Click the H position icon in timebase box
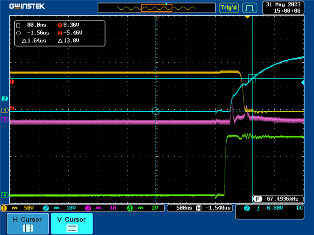The image size is (314, 235). pyautogui.click(x=198, y=208)
